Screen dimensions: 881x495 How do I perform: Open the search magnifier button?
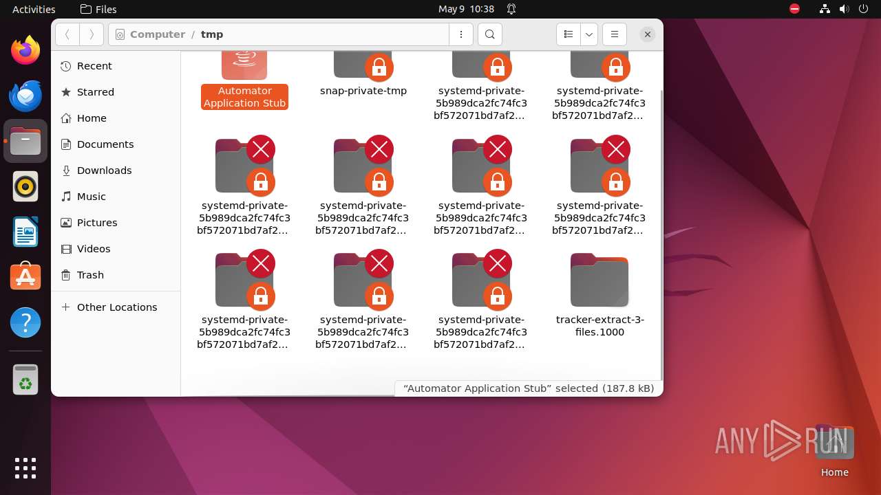[489, 34]
